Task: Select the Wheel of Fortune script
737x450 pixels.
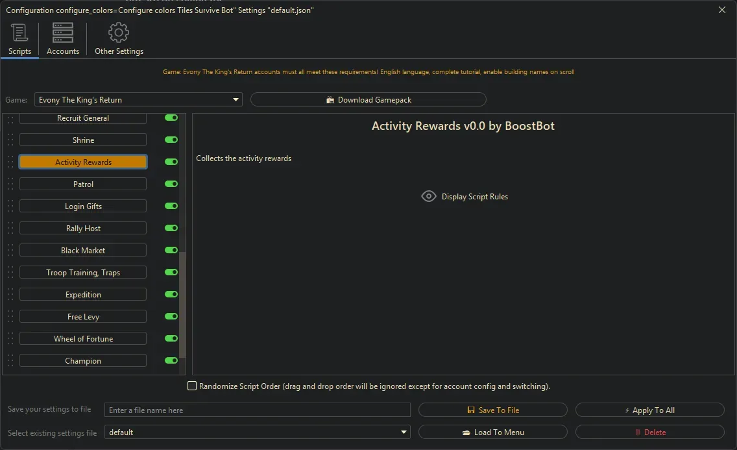Action: click(x=82, y=338)
